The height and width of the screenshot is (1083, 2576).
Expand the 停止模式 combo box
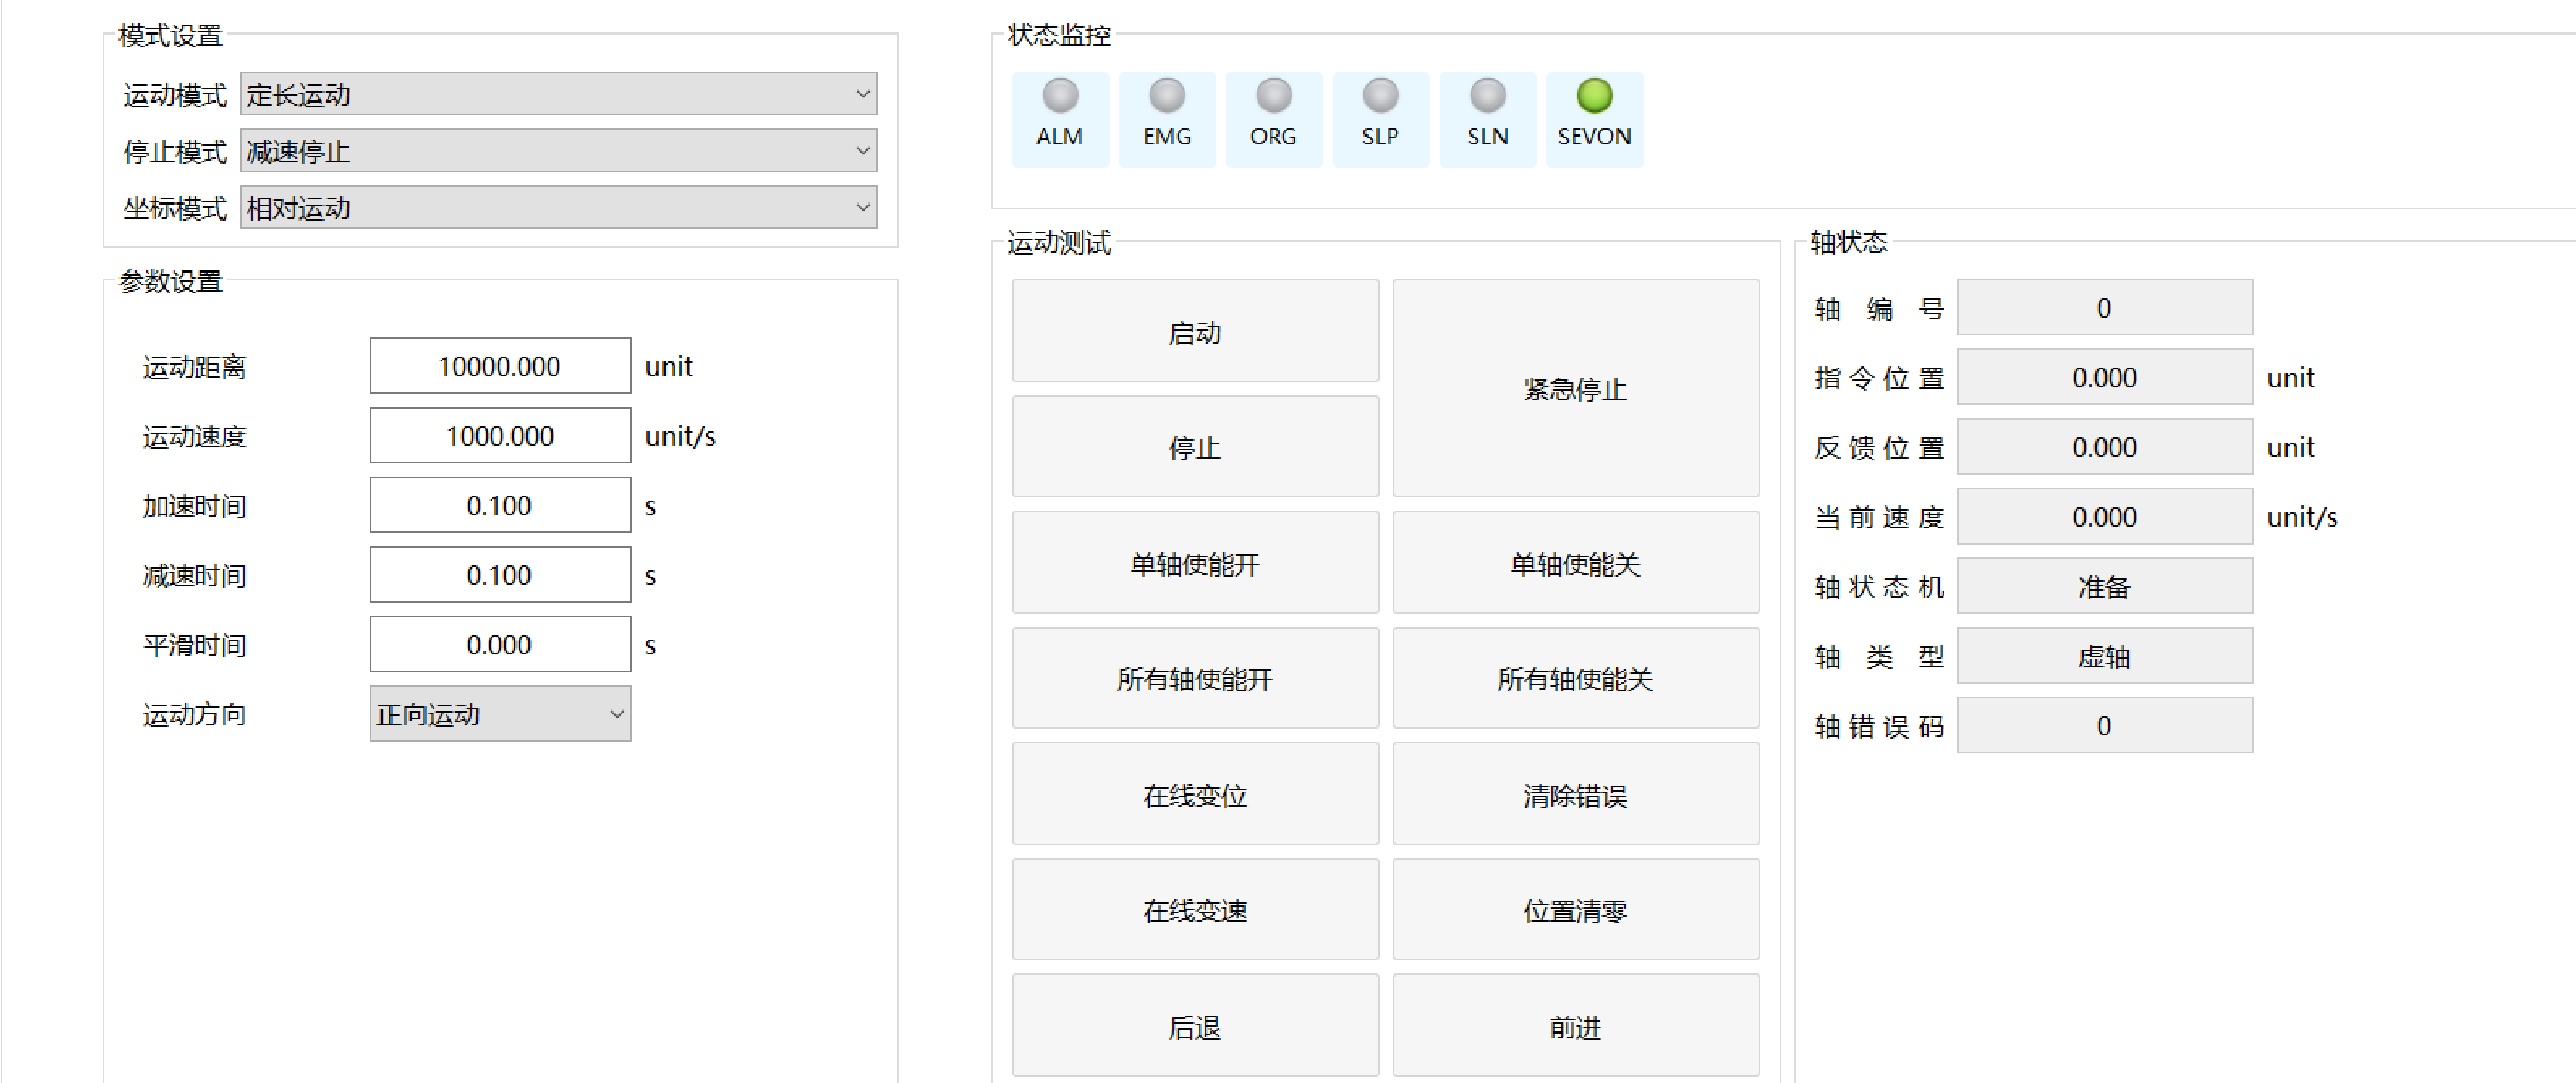pos(558,151)
